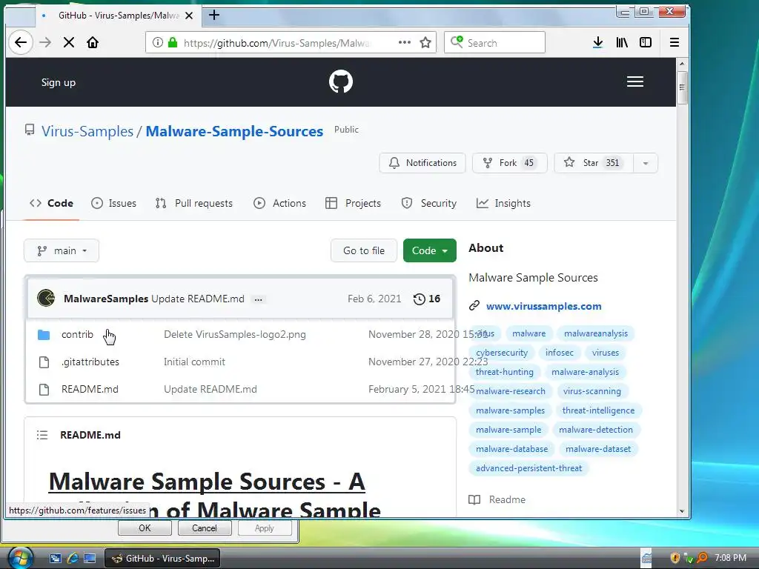Bookmark this page with the star icon

coord(425,42)
